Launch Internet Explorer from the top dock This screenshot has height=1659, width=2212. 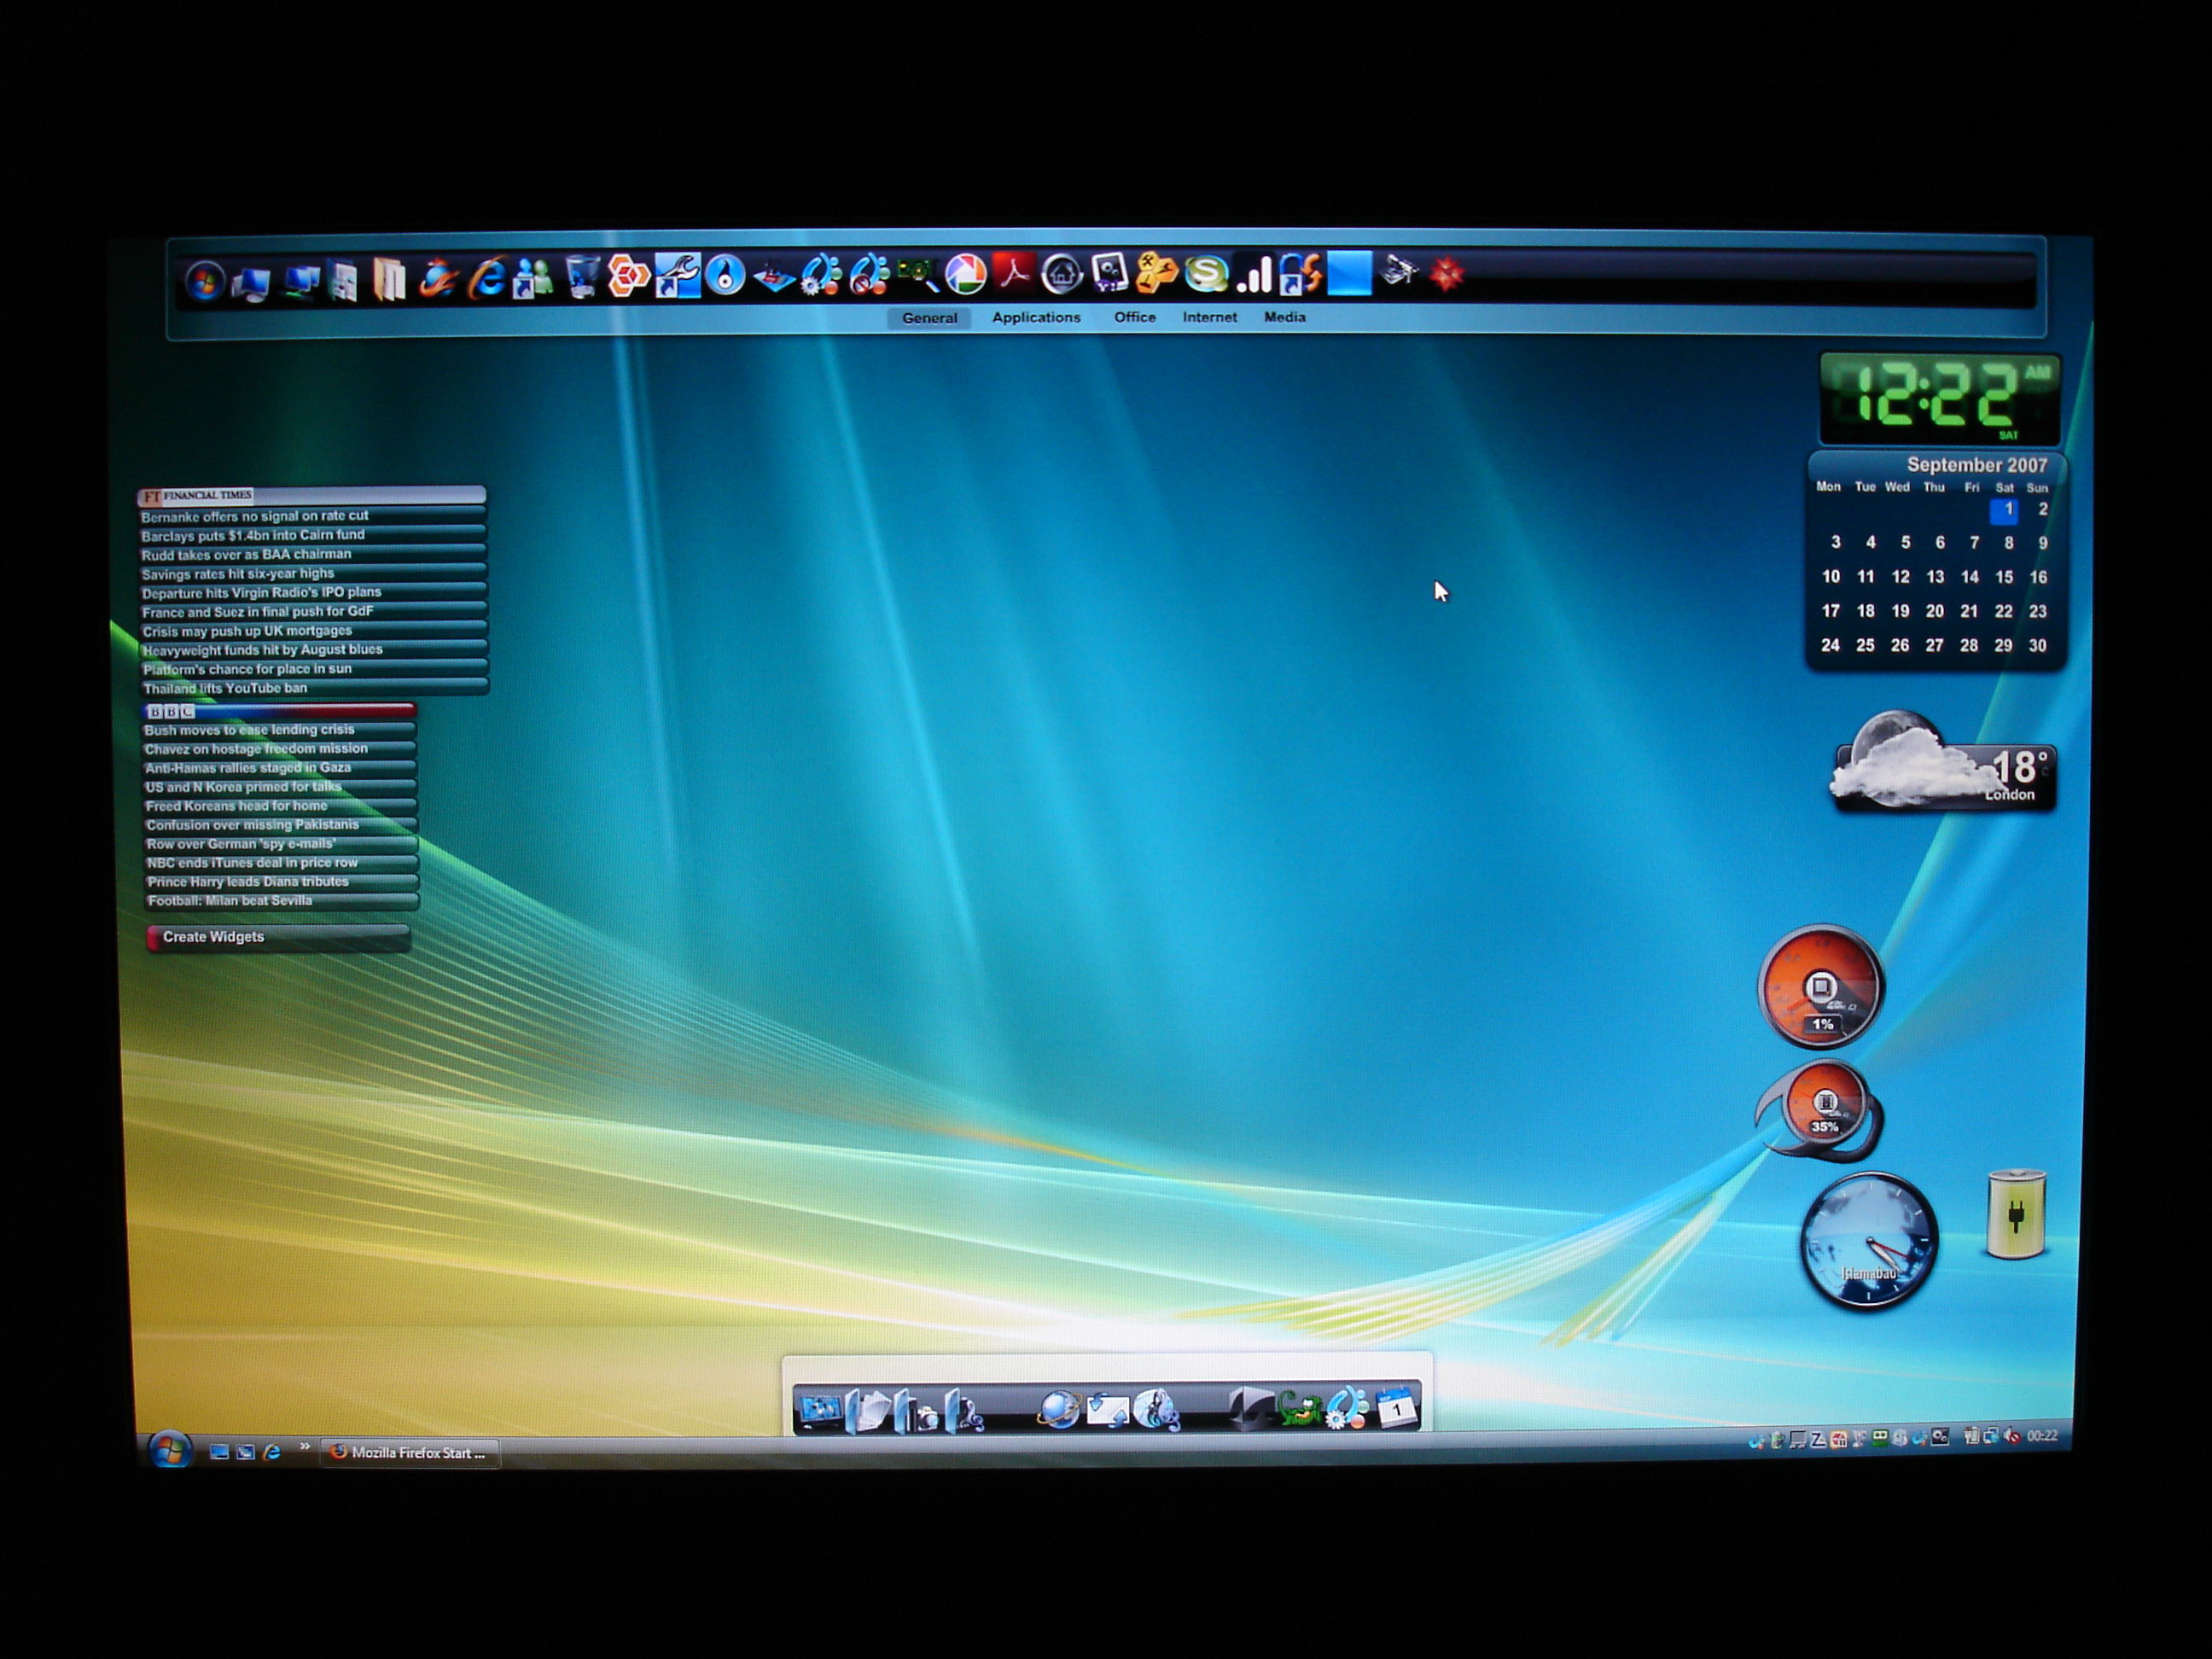point(488,278)
